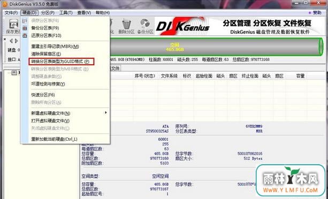
Task: Open the 新建虚拟硬盘文件 submenu arrow
Action: pyautogui.click(x=106, y=113)
